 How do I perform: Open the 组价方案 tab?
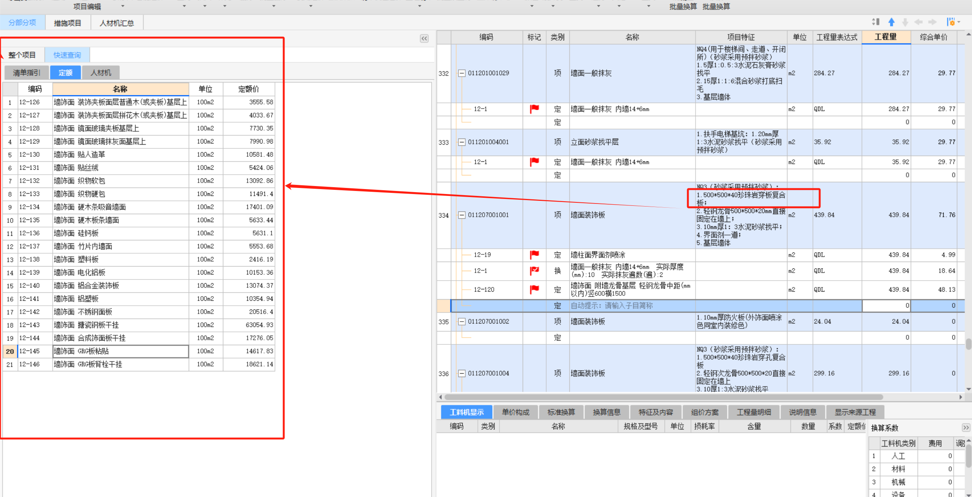coord(705,412)
